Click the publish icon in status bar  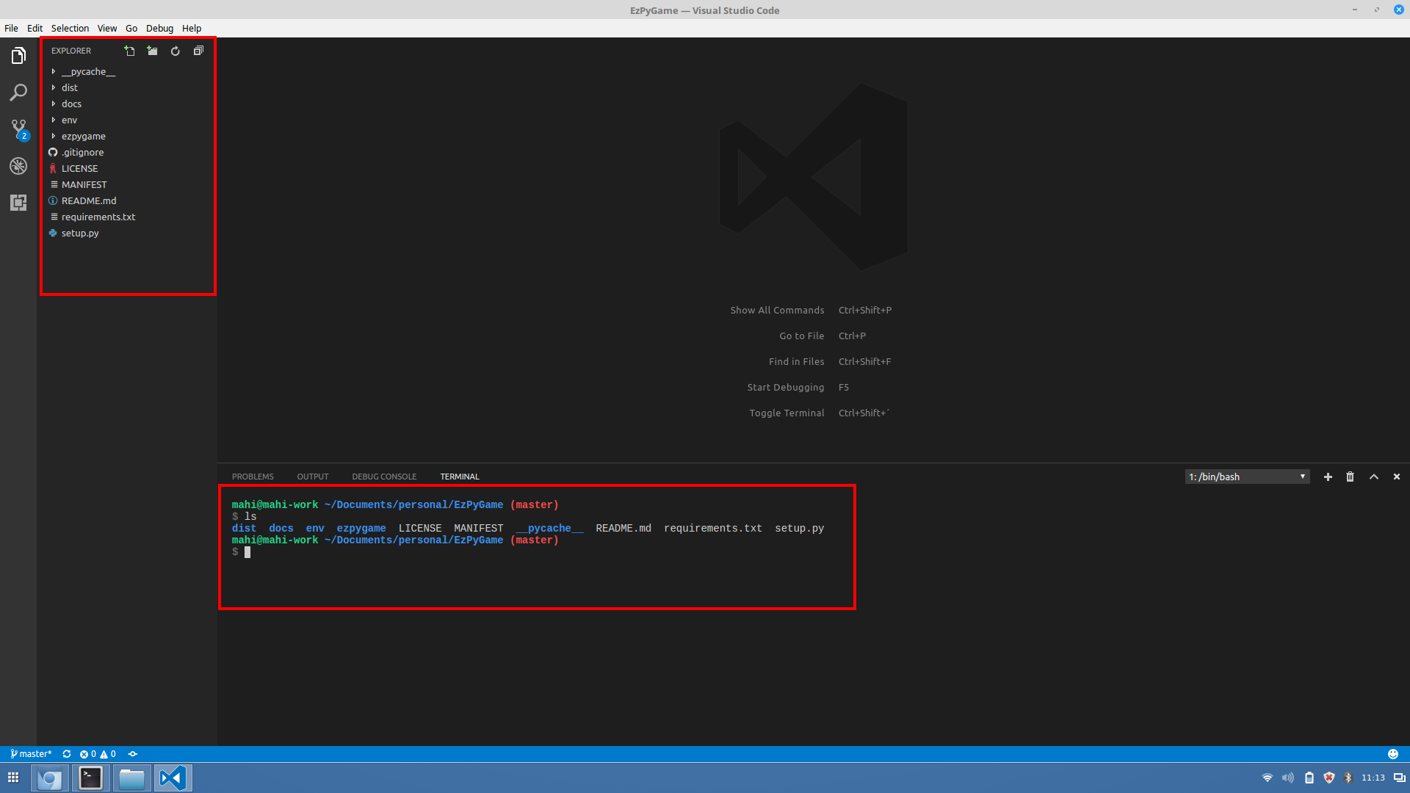(x=133, y=754)
